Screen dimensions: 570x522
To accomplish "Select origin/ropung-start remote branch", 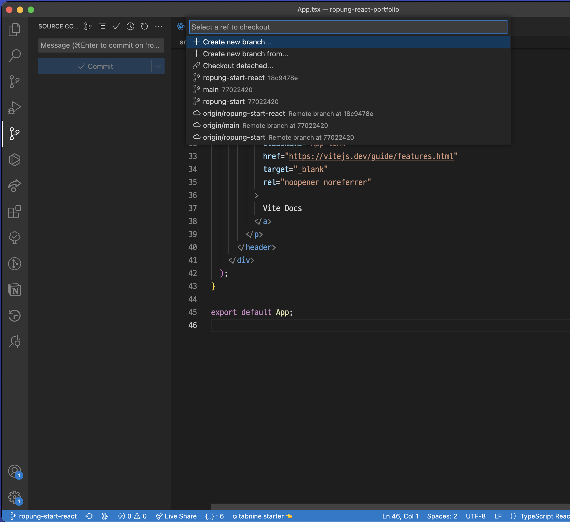I will click(x=234, y=138).
